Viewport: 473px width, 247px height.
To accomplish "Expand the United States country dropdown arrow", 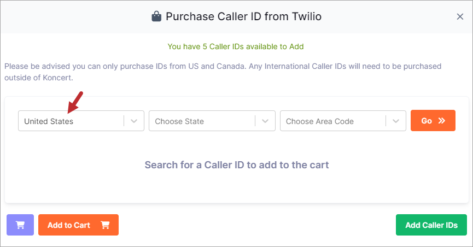I will click(x=134, y=121).
